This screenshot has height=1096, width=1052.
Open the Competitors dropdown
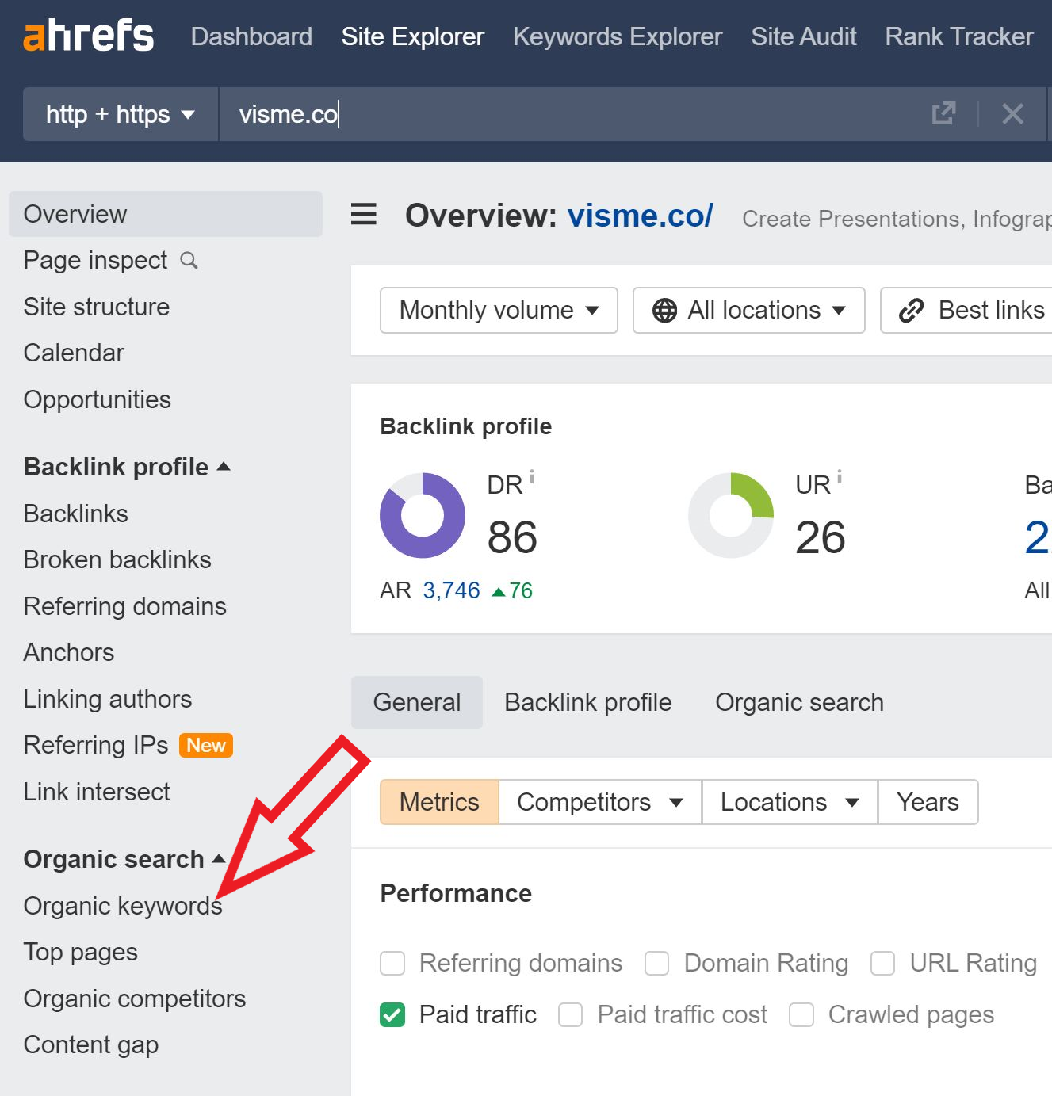pos(600,802)
